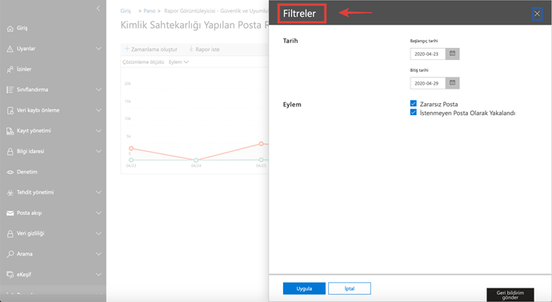Click the Sınıflandırma list icon
This screenshot has width=552, height=302.
[x=10, y=89]
